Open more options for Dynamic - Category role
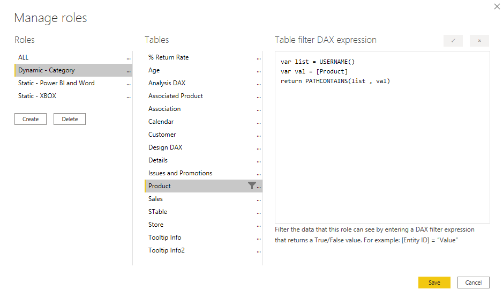Screen dimensions: 503x297 coord(129,71)
